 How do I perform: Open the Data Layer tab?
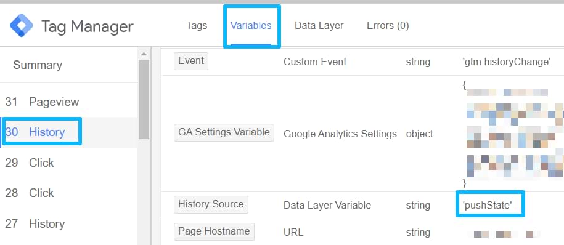click(319, 25)
